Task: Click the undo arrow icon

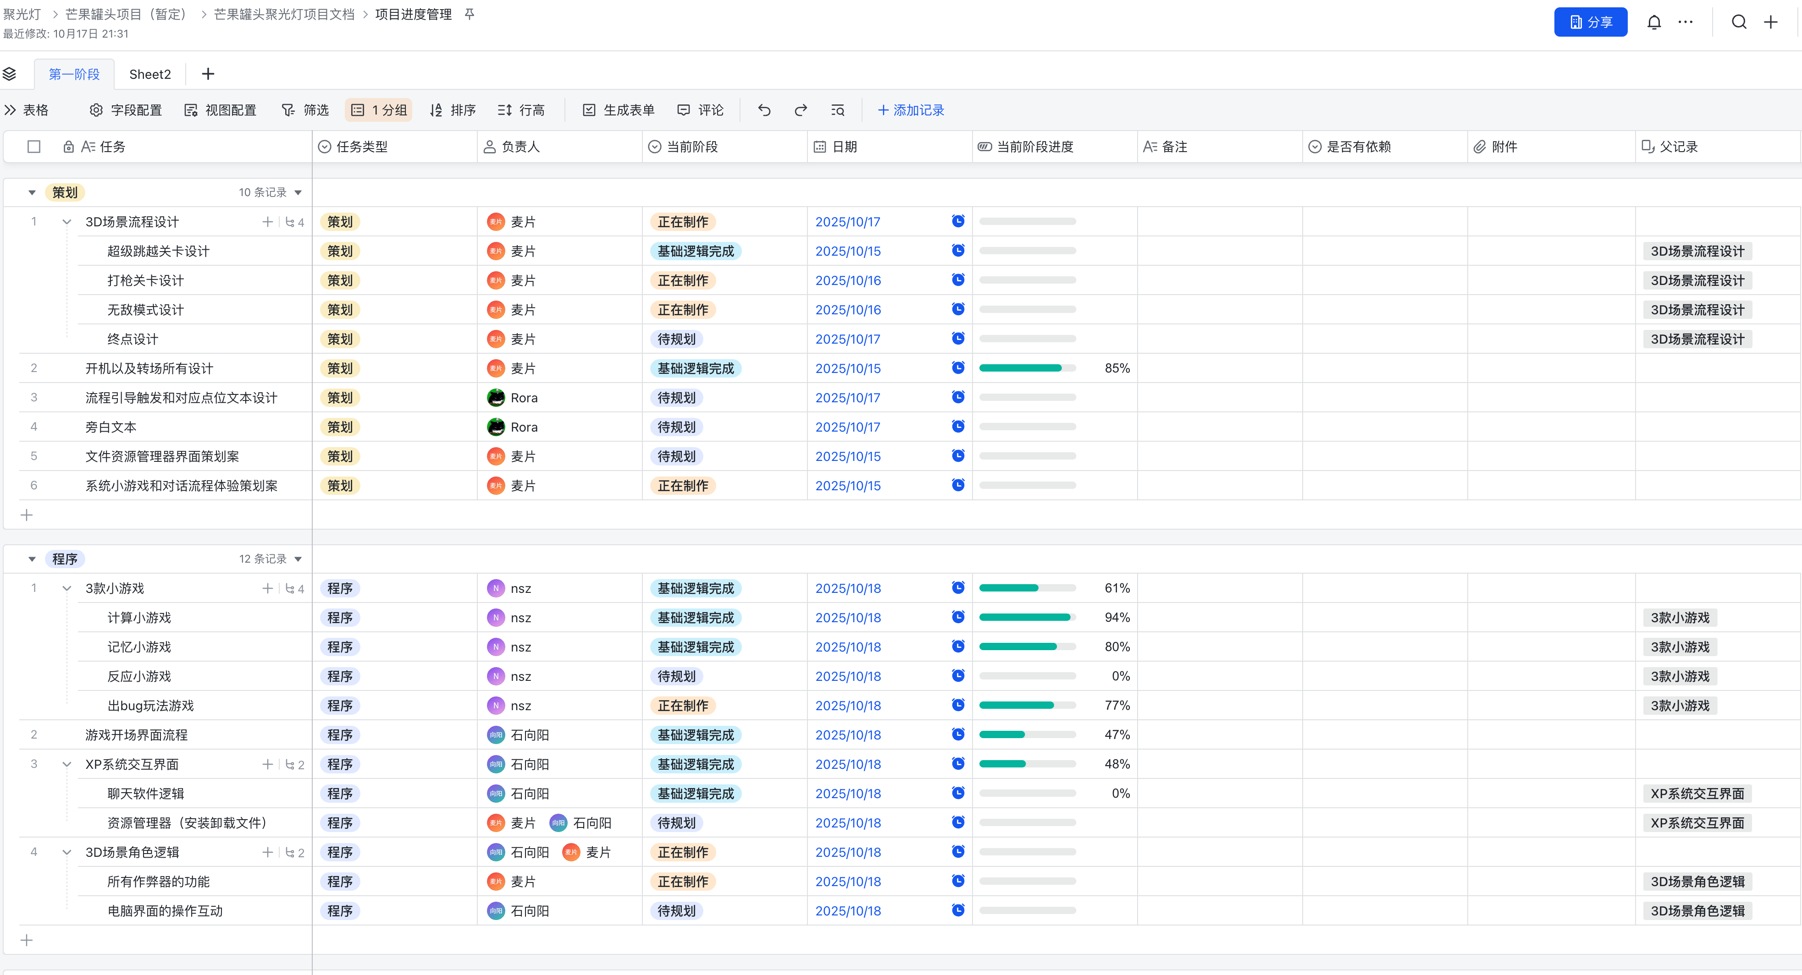Action: (x=764, y=110)
